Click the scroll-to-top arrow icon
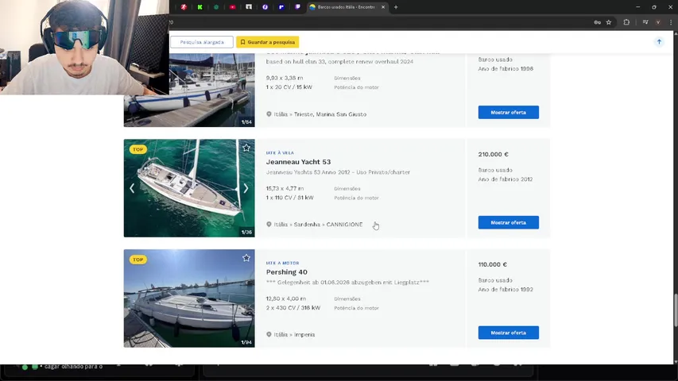This screenshot has width=678, height=381. click(659, 42)
